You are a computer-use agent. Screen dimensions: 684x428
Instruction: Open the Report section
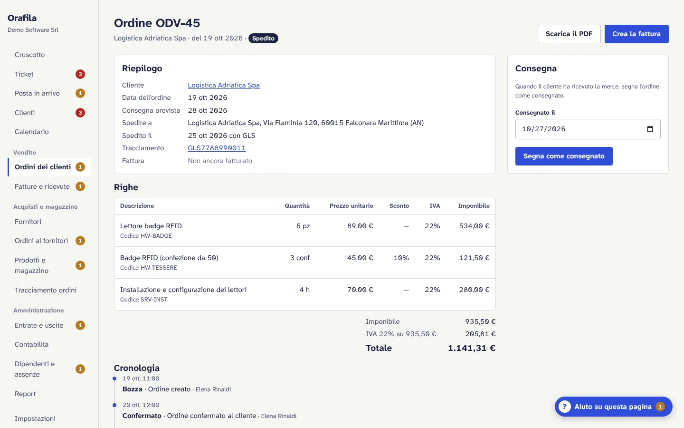tap(49, 394)
